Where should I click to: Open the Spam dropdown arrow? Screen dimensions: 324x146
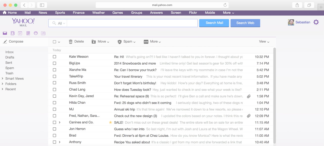134,42
